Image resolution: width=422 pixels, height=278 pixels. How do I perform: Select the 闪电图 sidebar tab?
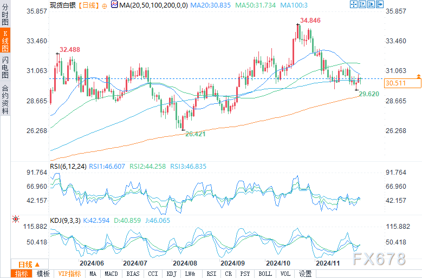tap(5, 67)
